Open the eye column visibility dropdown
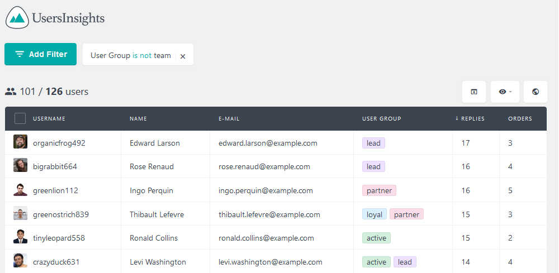The height and width of the screenshot is (273, 559). pos(505,92)
